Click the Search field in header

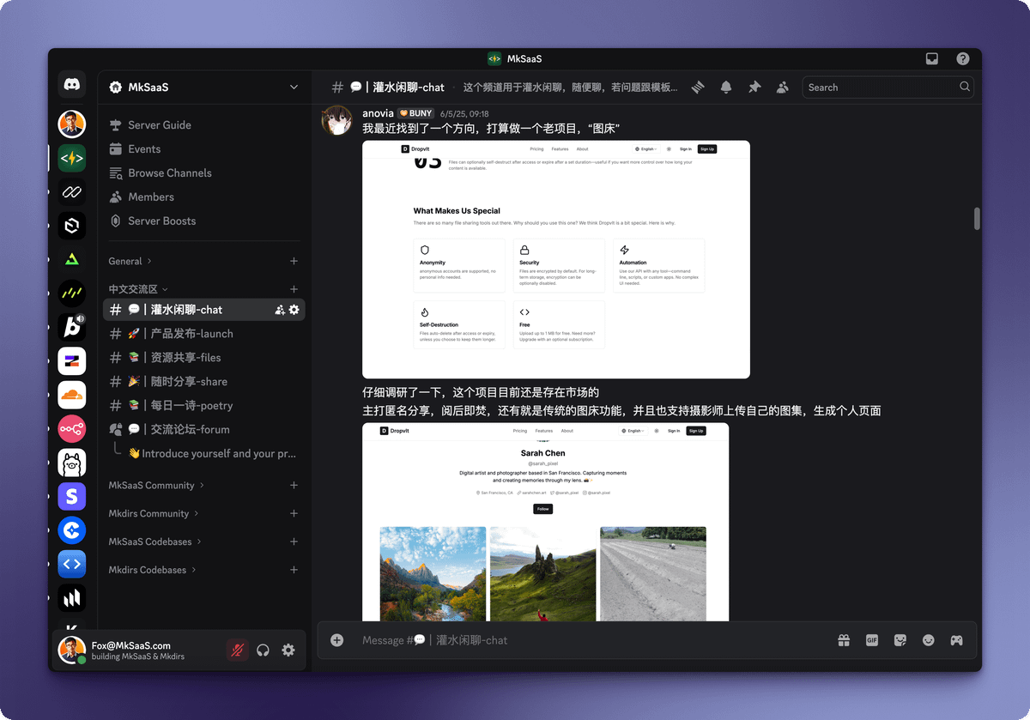(x=888, y=87)
